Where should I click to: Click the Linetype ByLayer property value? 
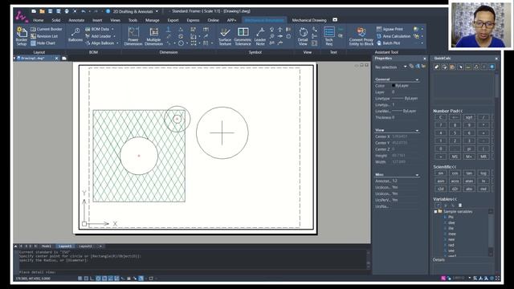405,98
